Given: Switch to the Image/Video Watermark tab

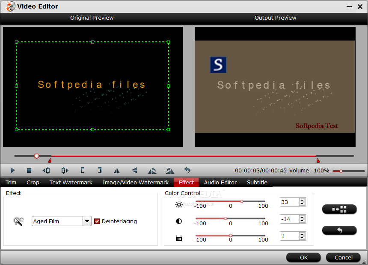Looking at the screenshot, I should 136,182.
